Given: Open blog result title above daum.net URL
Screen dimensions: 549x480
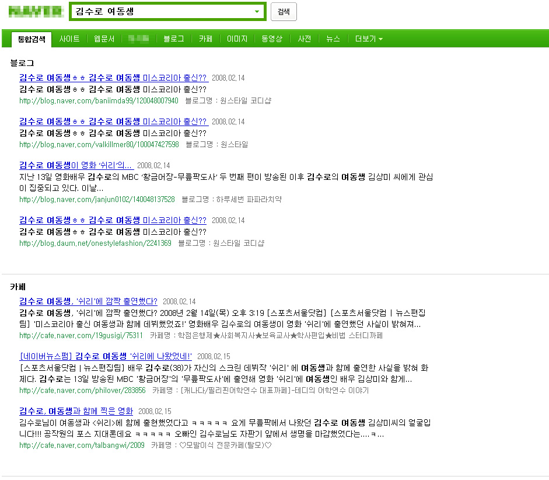Looking at the screenshot, I should tap(113, 220).
